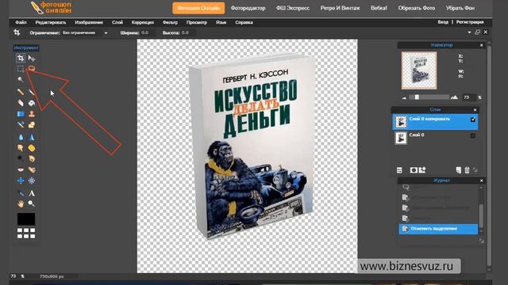Click the Ширина width input field
Image resolution: width=508 pixels, height=285 pixels.
tap(147, 33)
